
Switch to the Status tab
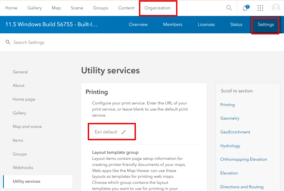[236, 25]
